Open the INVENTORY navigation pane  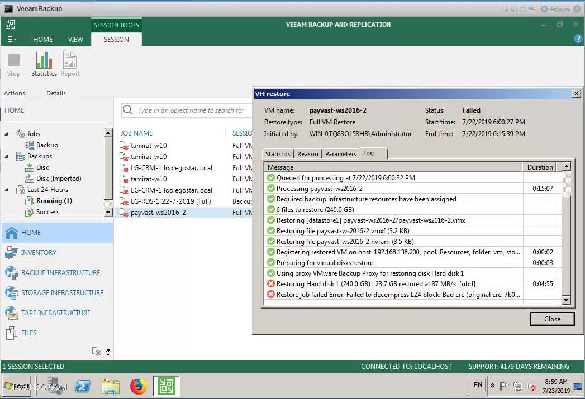[x=57, y=253]
